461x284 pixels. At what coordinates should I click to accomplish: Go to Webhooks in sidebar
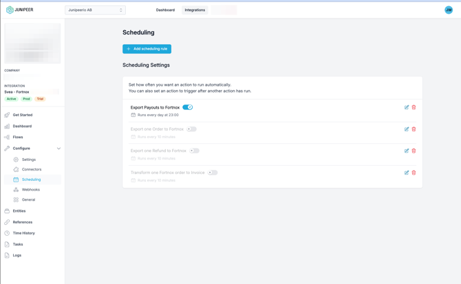coord(31,190)
